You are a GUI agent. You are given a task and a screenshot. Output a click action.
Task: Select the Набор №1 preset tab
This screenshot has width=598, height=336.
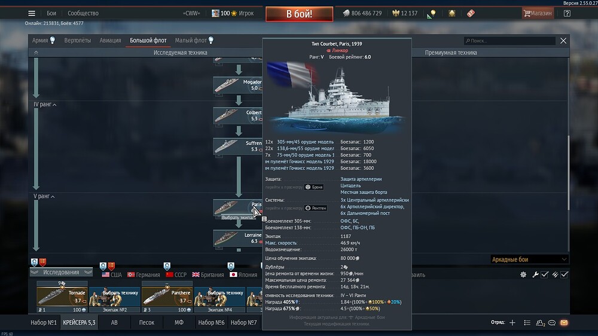coord(44,323)
